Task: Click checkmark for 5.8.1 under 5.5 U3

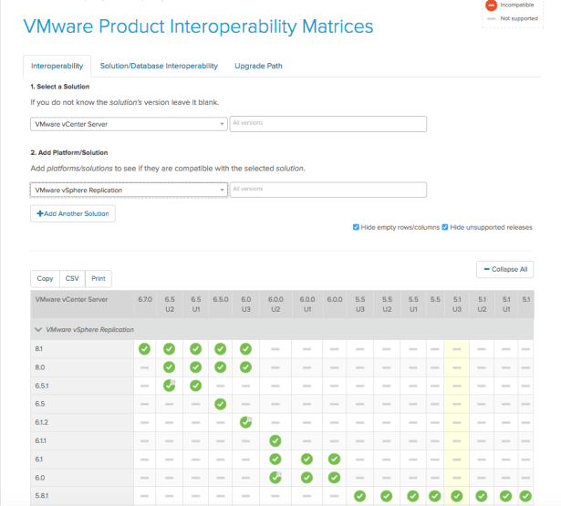Action: pyautogui.click(x=359, y=496)
